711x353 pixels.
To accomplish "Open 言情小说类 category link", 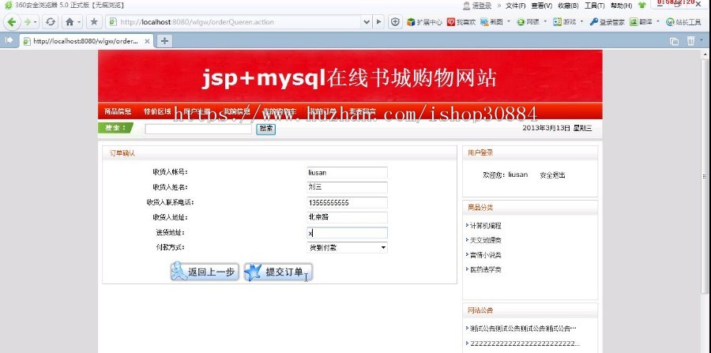I will pyautogui.click(x=485, y=254).
